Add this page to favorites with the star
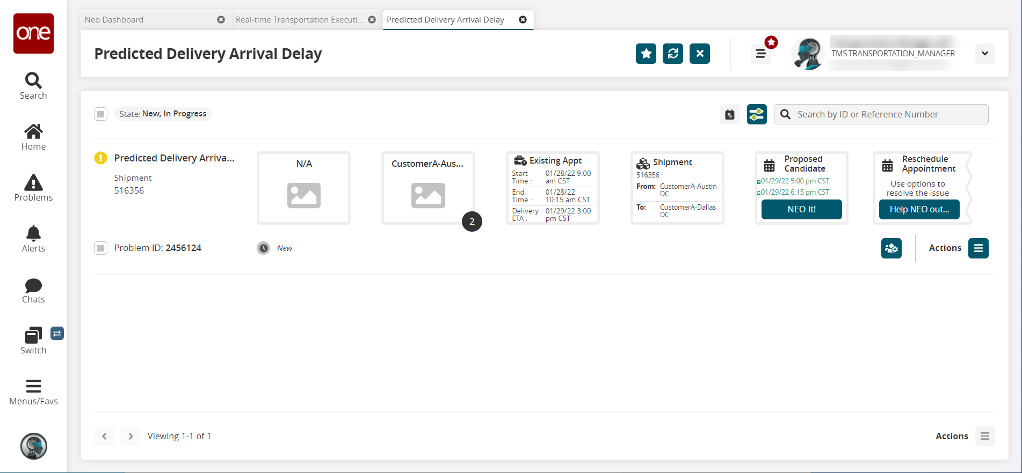Viewport: 1022px width, 473px height. pos(646,54)
